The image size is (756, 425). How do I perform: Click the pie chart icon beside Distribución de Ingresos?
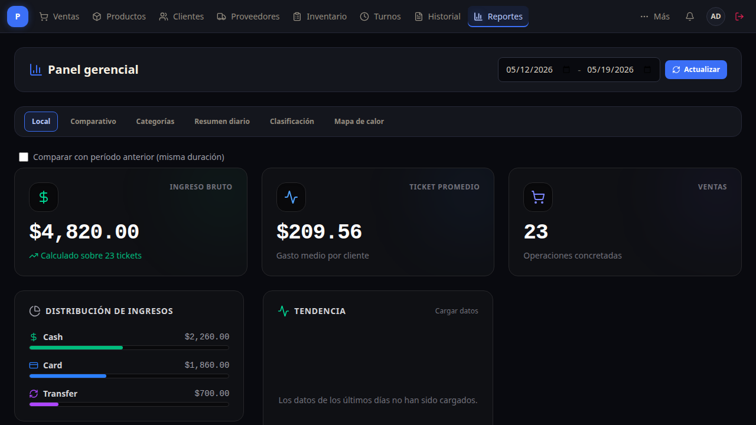pos(35,311)
